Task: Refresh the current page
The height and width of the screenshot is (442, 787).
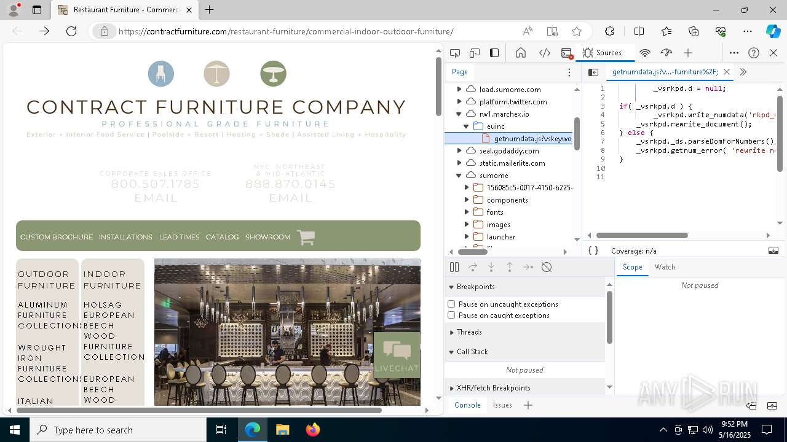Action: [x=71, y=31]
